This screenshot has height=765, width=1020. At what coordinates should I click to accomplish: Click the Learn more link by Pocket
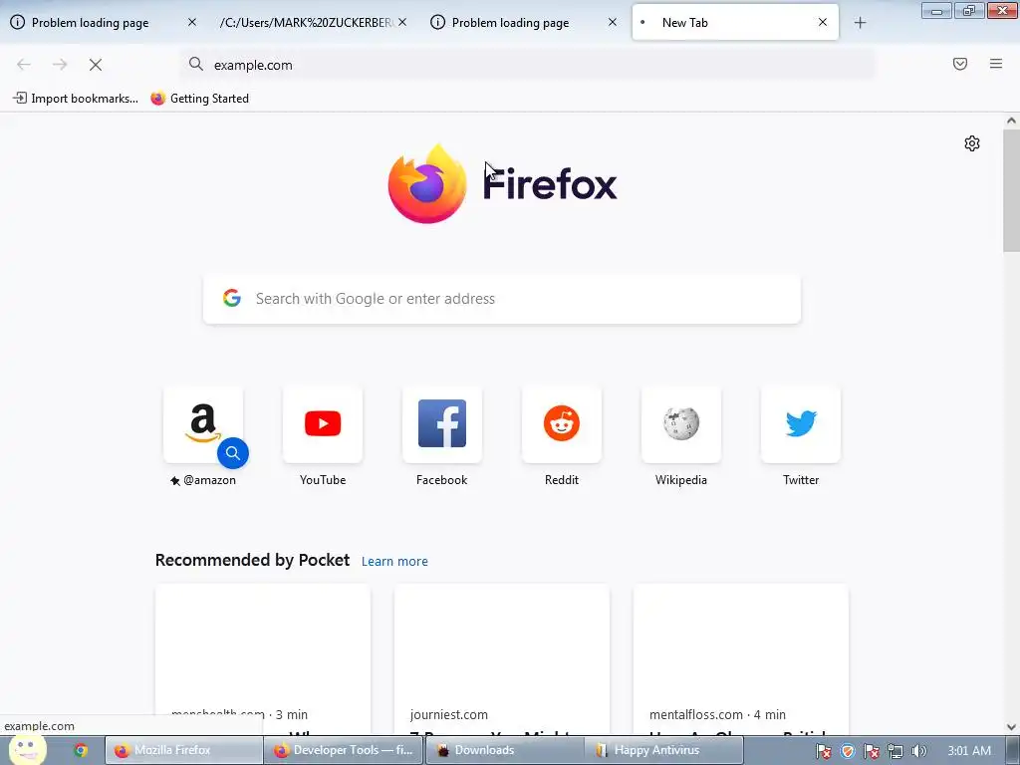tap(394, 562)
